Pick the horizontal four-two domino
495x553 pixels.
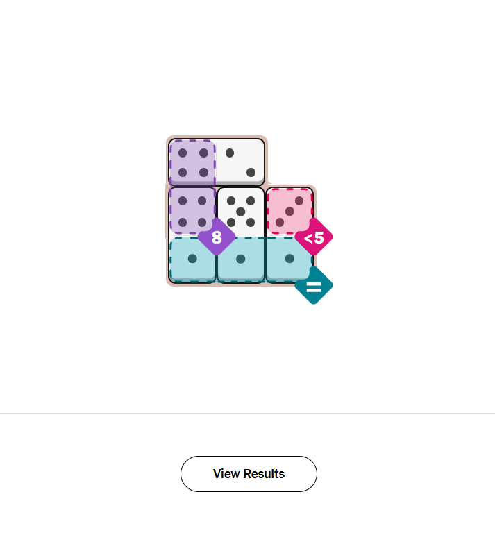217,162
